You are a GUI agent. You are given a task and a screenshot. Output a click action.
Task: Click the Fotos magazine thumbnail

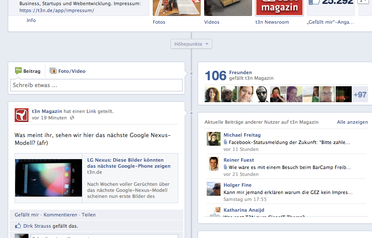177,8
